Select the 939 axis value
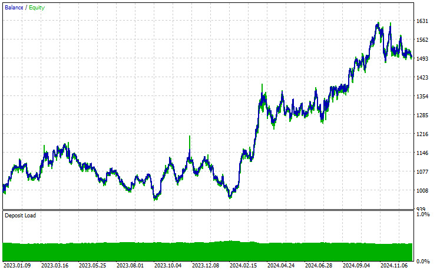This screenshot has height=271, width=440. tap(421, 209)
